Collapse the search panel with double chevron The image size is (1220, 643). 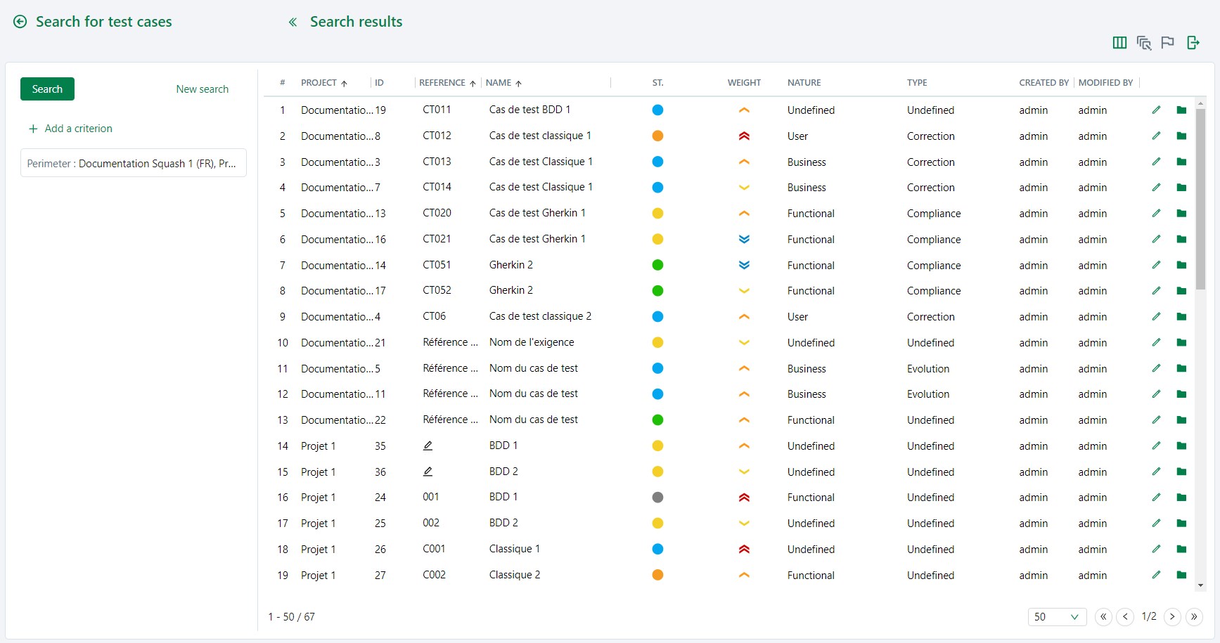293,22
